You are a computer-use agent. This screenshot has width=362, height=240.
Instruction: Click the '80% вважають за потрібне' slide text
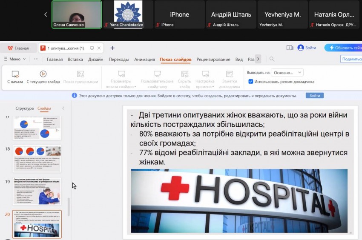[244, 138]
